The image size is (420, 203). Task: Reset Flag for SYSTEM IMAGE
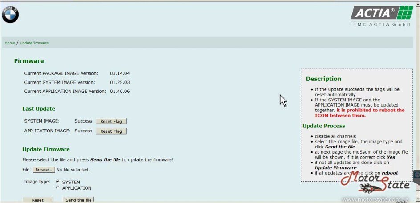click(111, 122)
